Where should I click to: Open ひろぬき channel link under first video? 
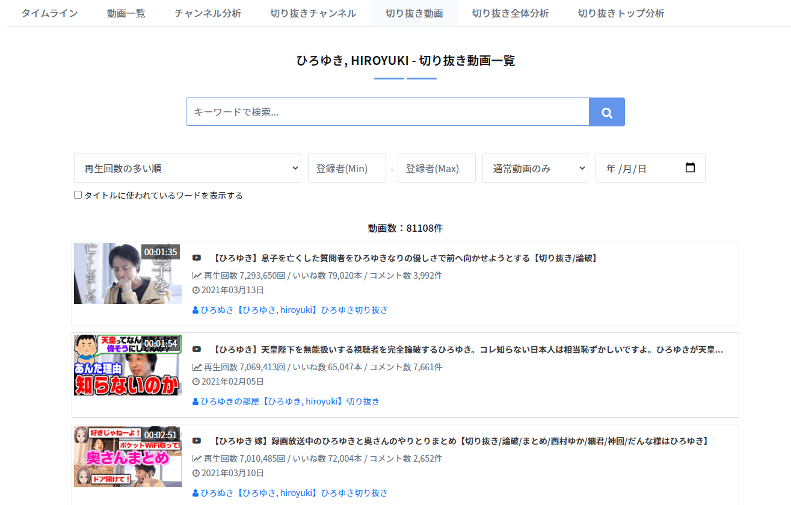coord(294,310)
